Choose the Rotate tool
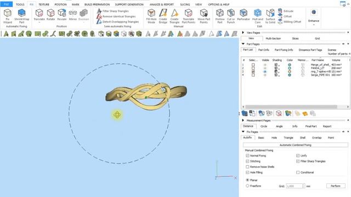The image size is (351, 197). tap(50, 15)
